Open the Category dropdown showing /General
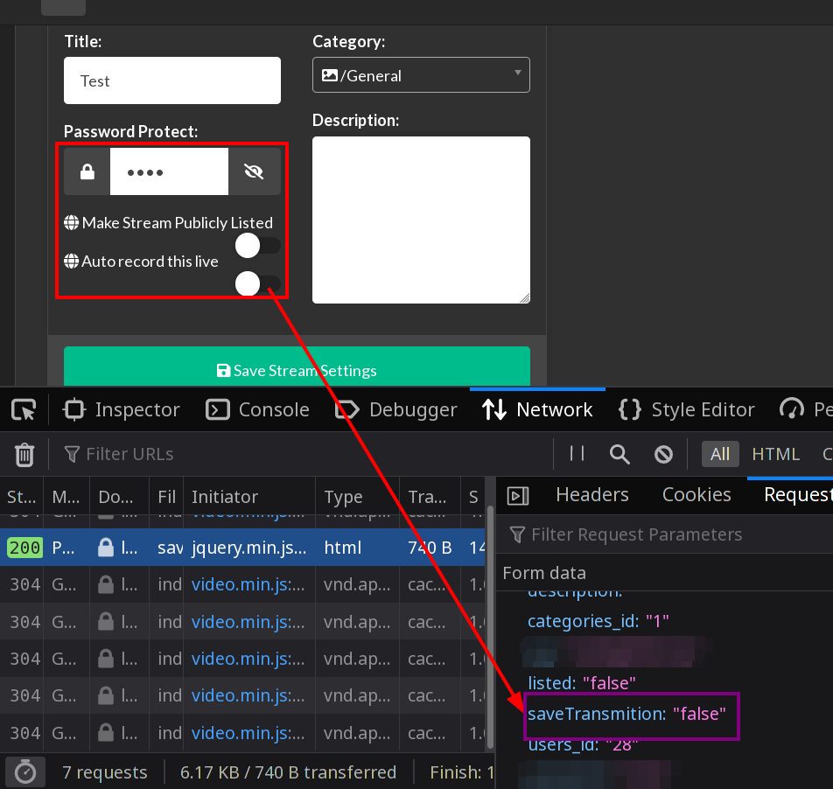Image resolution: width=833 pixels, height=789 pixels. (420, 74)
